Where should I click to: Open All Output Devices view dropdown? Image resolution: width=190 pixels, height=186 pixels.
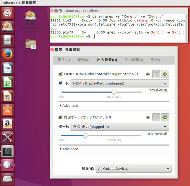134,169
